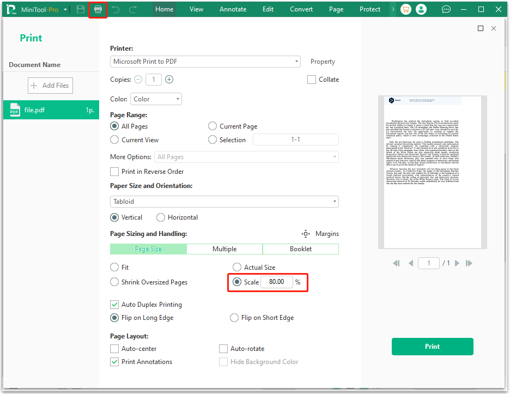The height and width of the screenshot is (394, 510).
Task: Open the feedback chat bubble icon
Action: click(446, 9)
